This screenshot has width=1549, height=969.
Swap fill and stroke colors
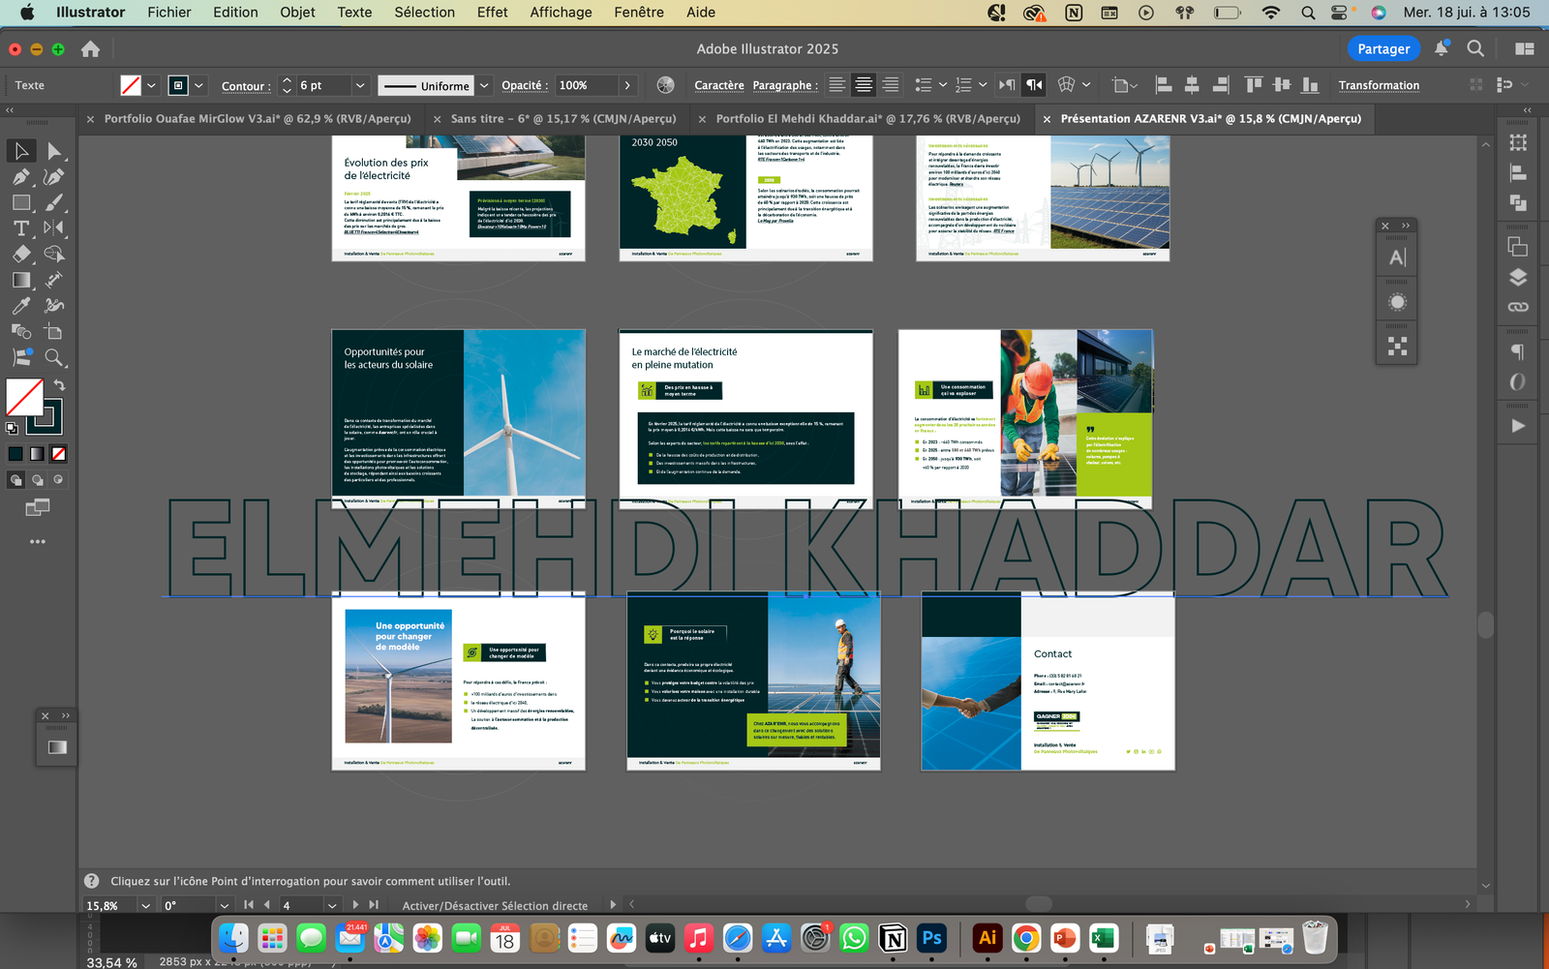pyautogui.click(x=59, y=385)
